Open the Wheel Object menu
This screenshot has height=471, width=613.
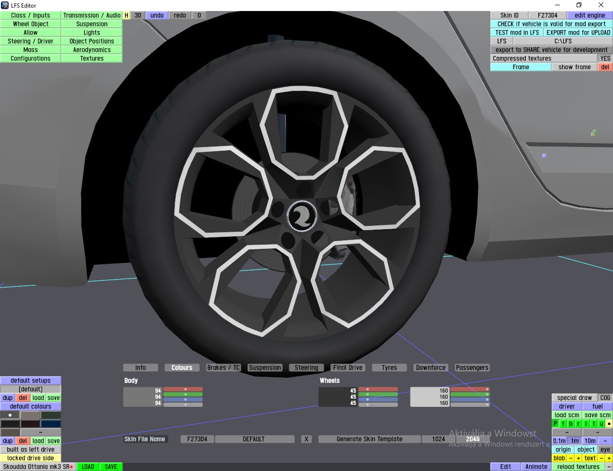click(x=31, y=24)
